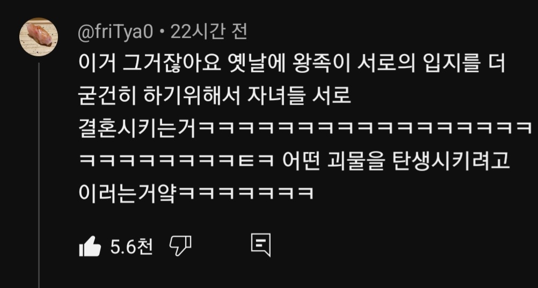Click the word '탄생시키려고' in the comment

[450, 160]
